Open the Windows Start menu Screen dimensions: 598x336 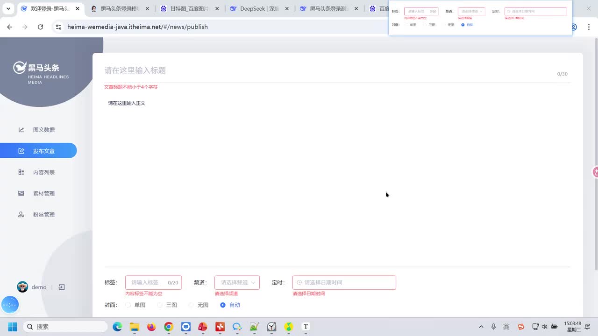pos(12,327)
